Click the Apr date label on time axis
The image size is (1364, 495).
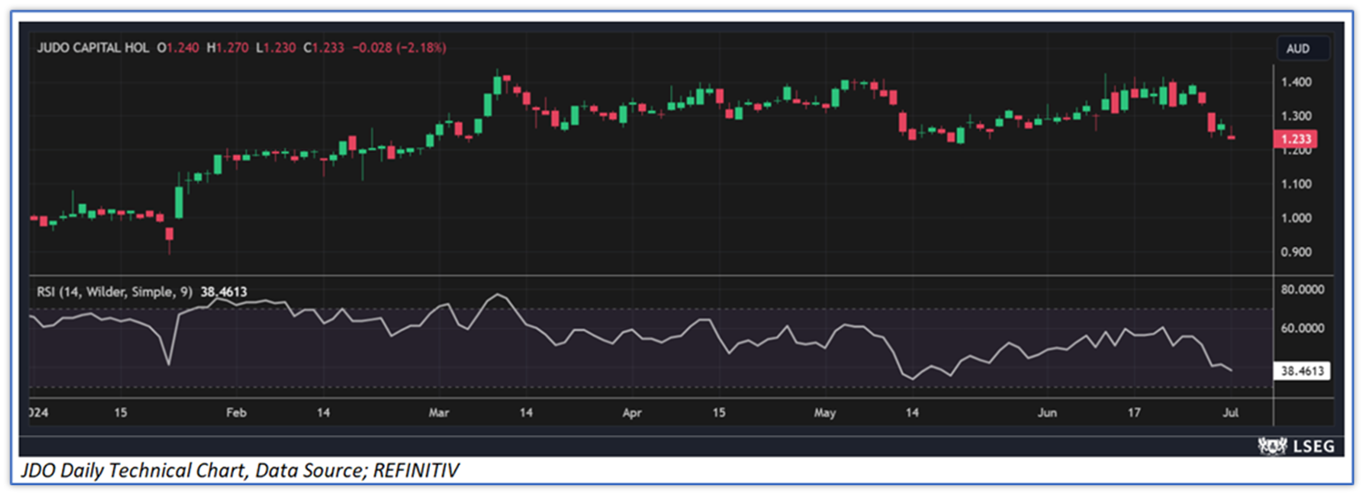point(630,413)
